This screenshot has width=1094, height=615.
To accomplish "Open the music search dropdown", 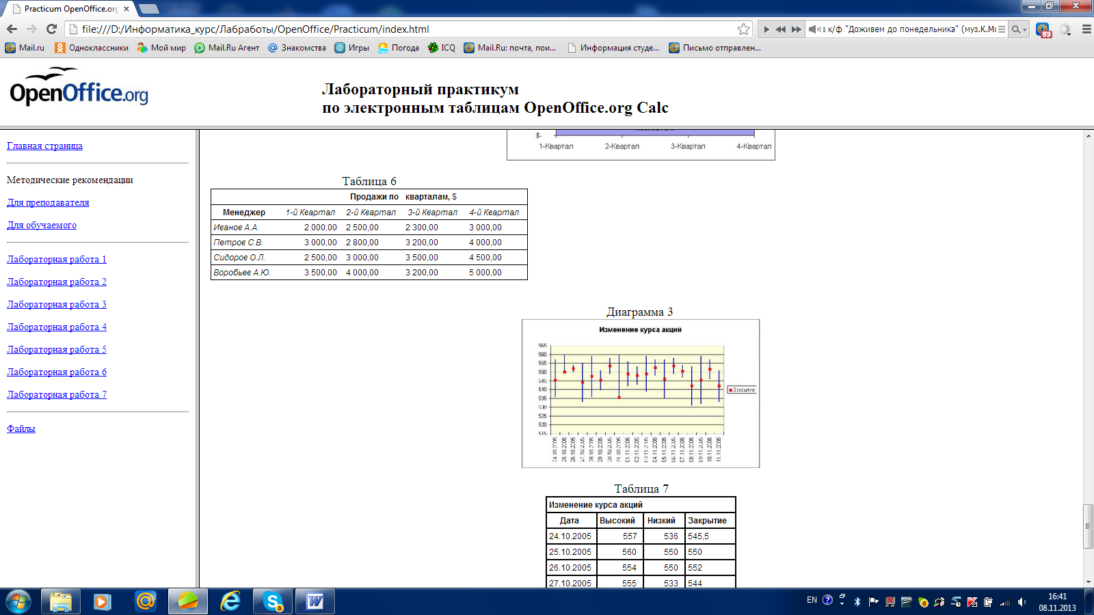I will (1019, 29).
